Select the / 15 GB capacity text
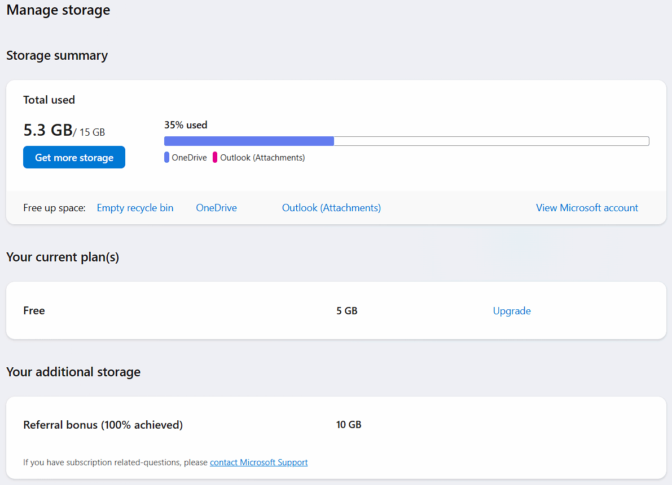The width and height of the screenshot is (672, 485). [x=89, y=132]
